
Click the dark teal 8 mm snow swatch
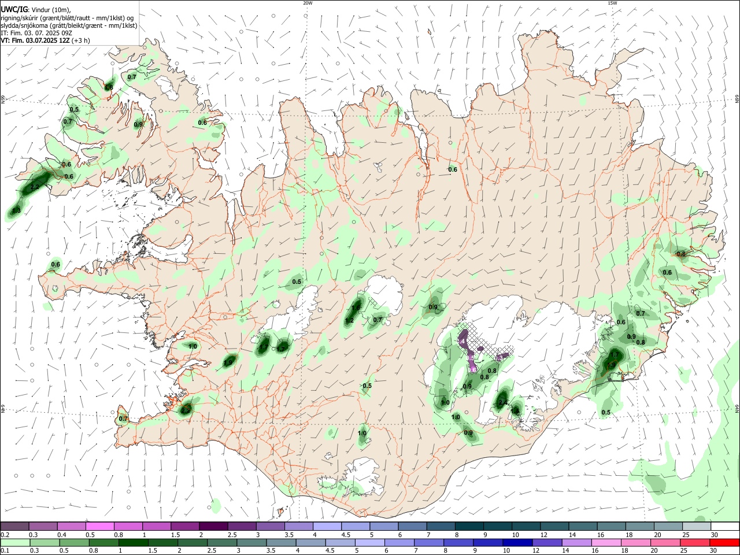tap(469, 526)
